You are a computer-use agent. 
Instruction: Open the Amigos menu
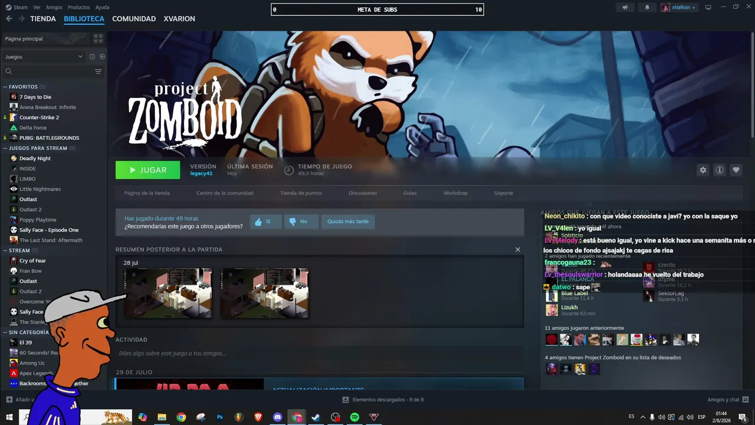click(54, 8)
